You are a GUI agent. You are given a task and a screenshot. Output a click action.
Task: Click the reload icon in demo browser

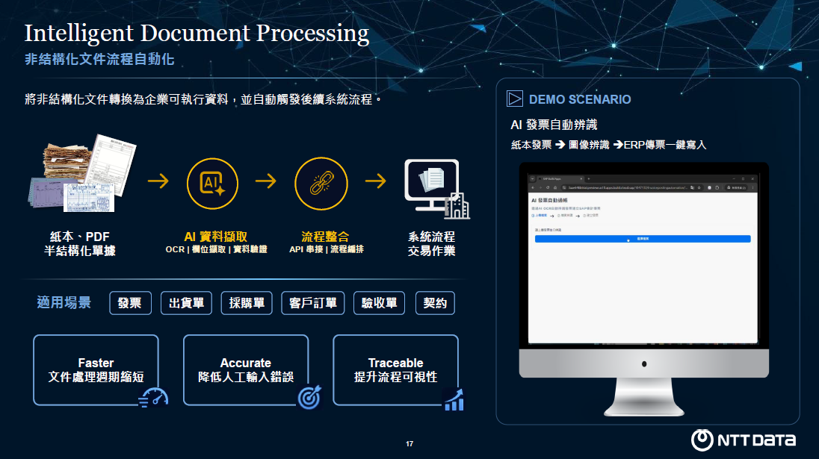click(548, 188)
